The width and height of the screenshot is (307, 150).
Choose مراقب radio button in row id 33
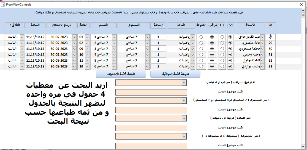pos(212,66)
